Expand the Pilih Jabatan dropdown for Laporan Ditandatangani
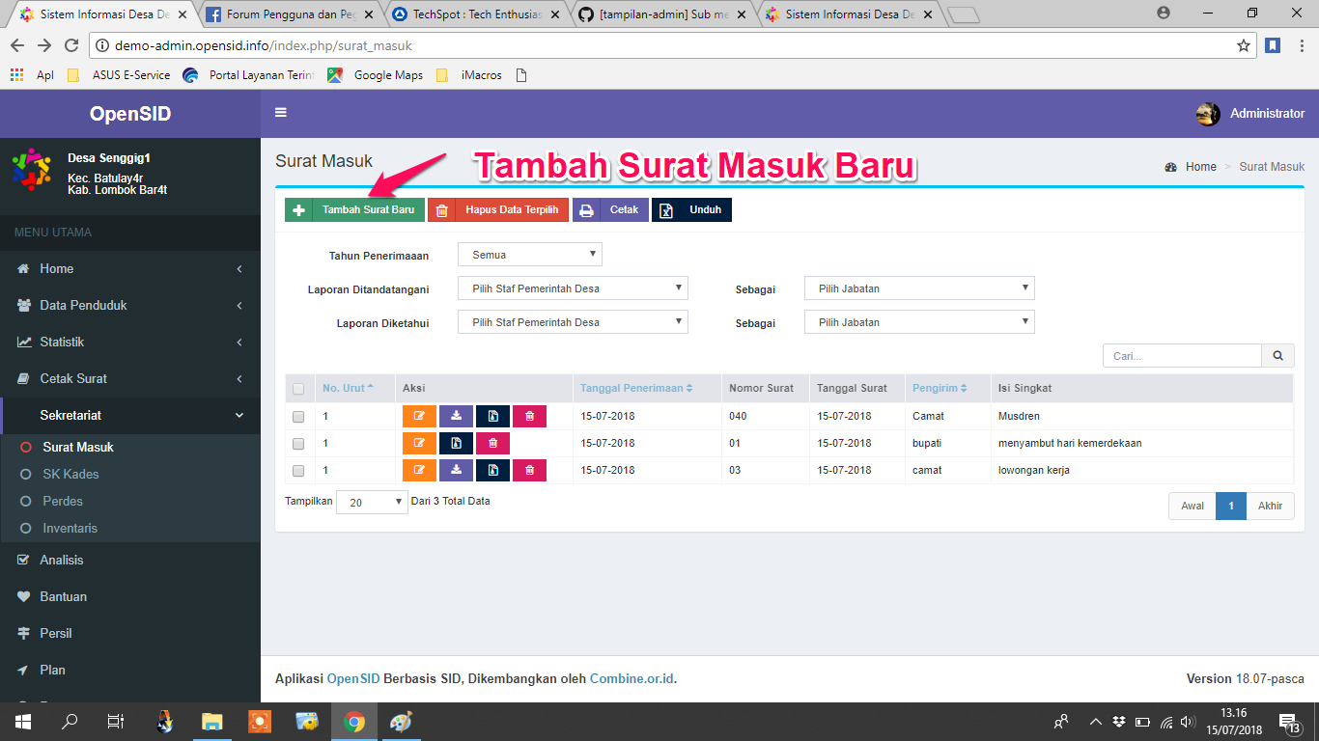This screenshot has width=1319, height=741. pos(918,288)
